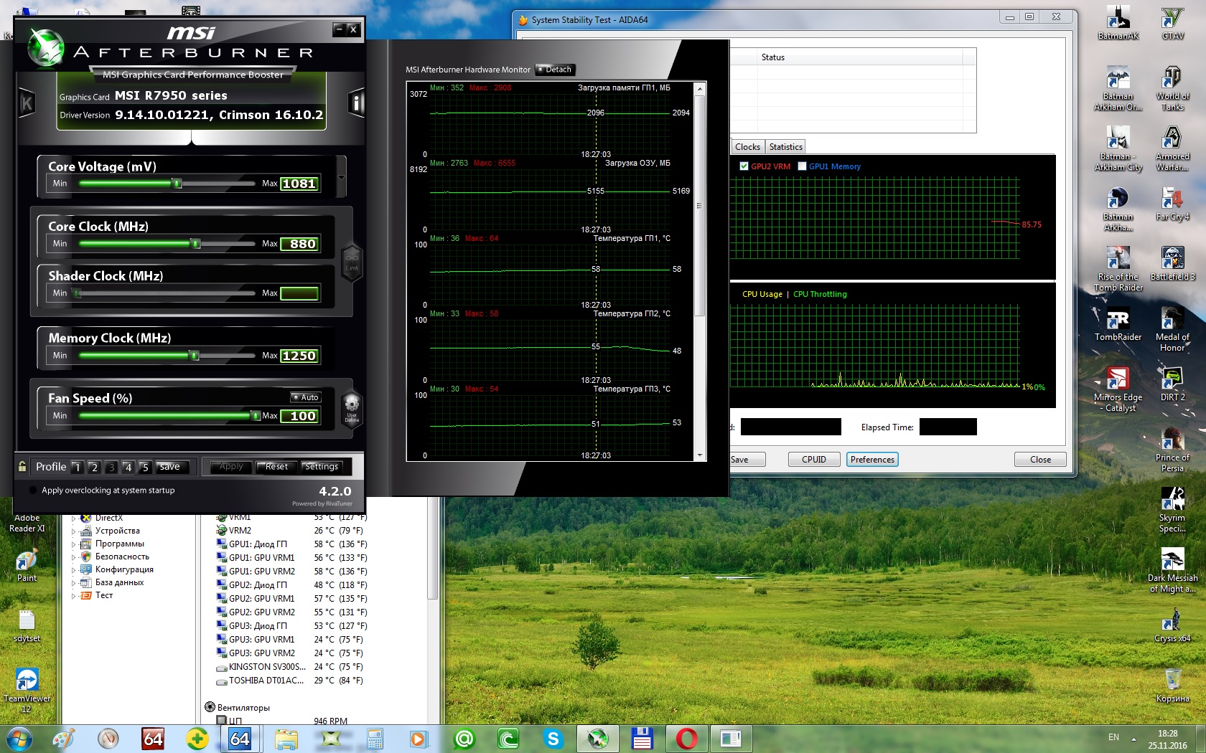The image size is (1206, 753).
Task: Open the Crysis x64 desktop shortcut
Action: [x=1172, y=626]
